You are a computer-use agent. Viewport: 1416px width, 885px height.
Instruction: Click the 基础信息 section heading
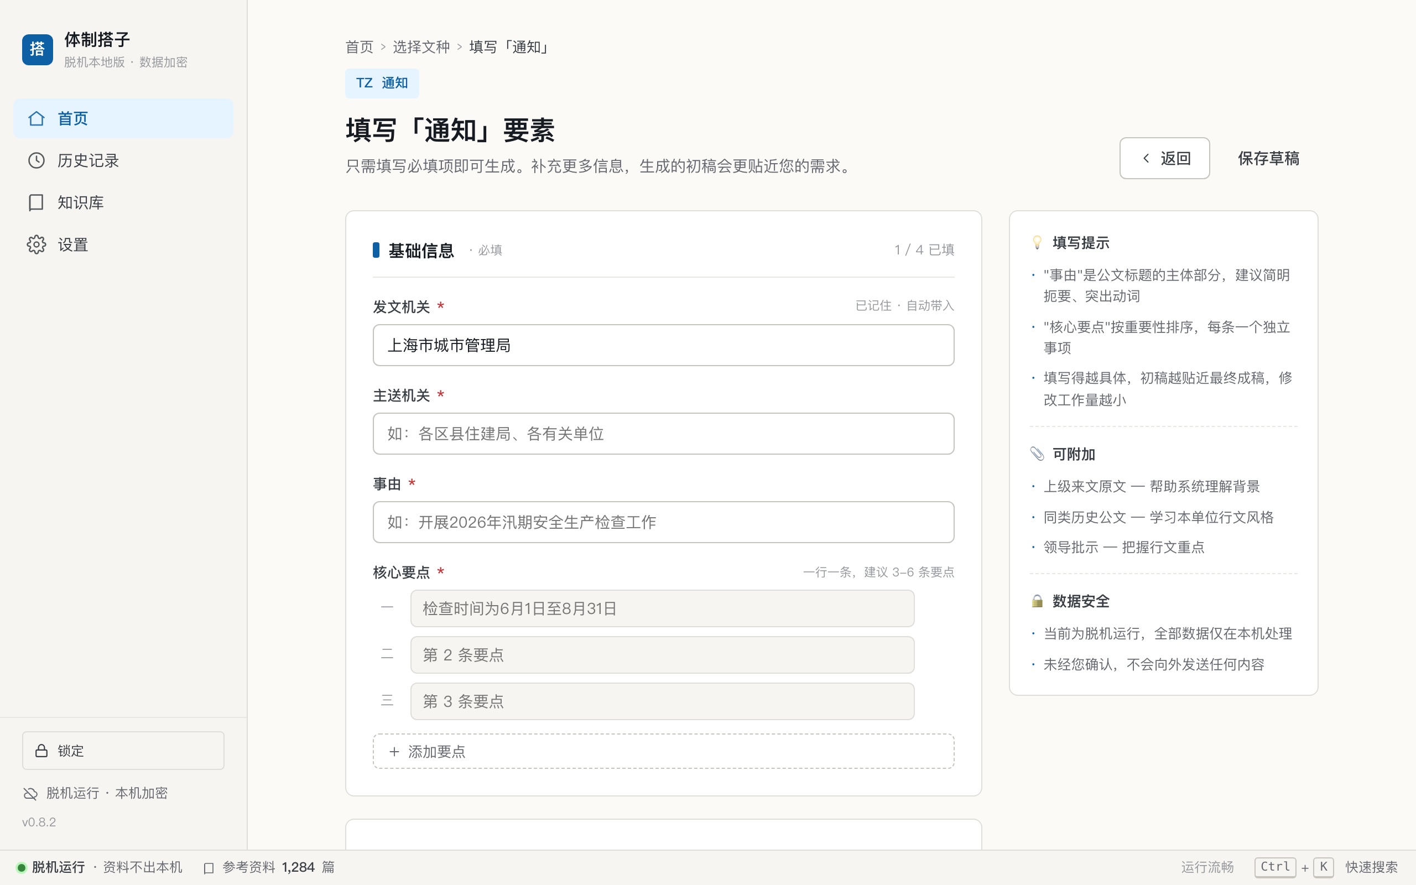(x=421, y=251)
